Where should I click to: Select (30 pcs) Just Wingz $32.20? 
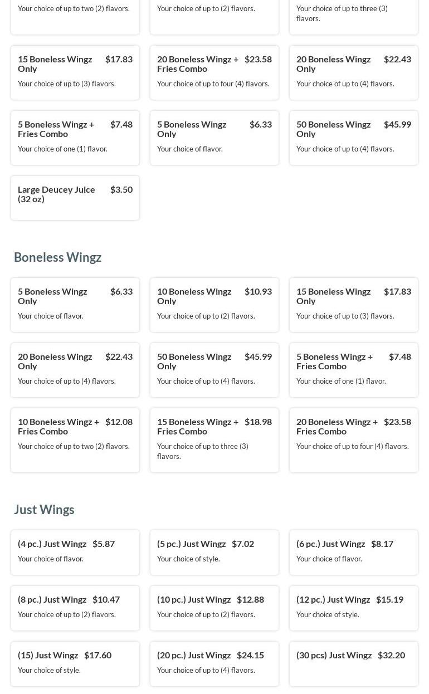click(x=354, y=664)
